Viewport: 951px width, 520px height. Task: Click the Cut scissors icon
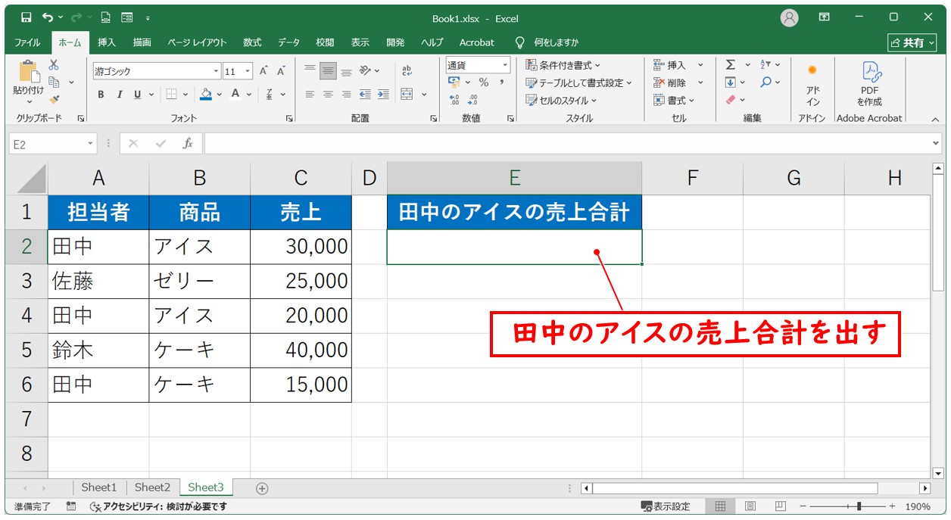tap(54, 65)
